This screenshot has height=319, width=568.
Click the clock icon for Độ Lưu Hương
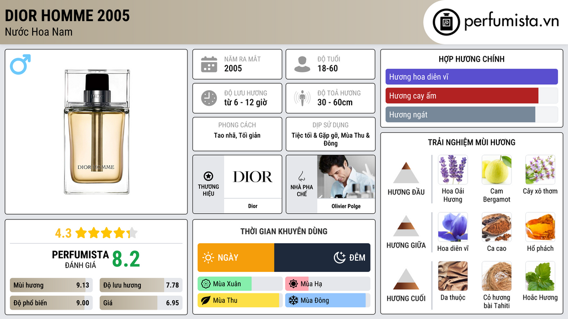point(209,98)
